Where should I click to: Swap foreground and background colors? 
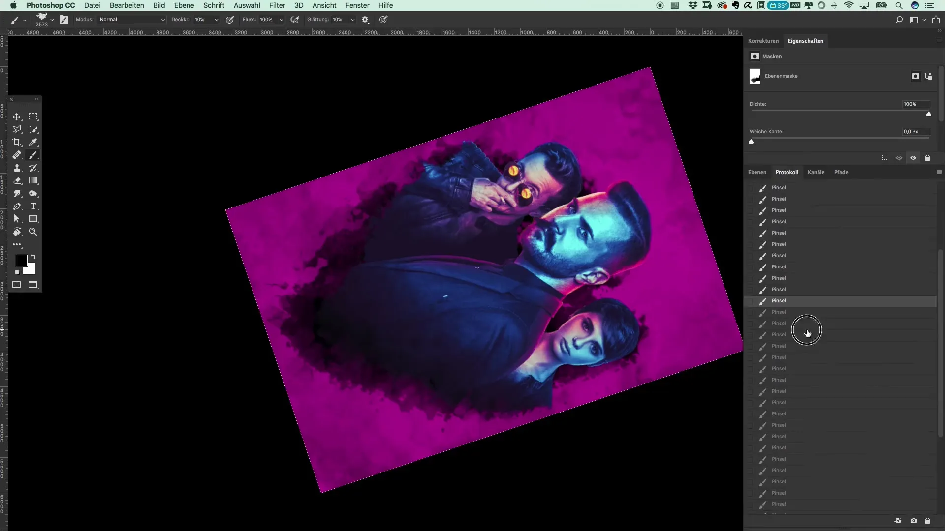33,257
